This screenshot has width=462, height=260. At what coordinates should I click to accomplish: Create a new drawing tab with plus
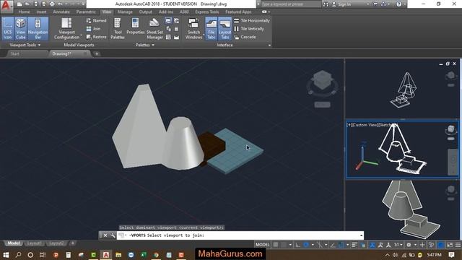(97, 53)
